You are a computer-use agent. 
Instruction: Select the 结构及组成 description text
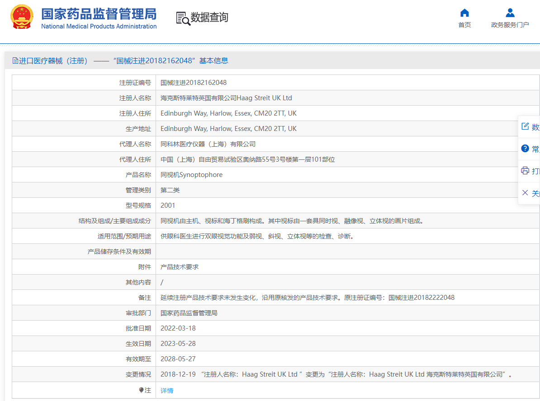[x=292, y=221]
